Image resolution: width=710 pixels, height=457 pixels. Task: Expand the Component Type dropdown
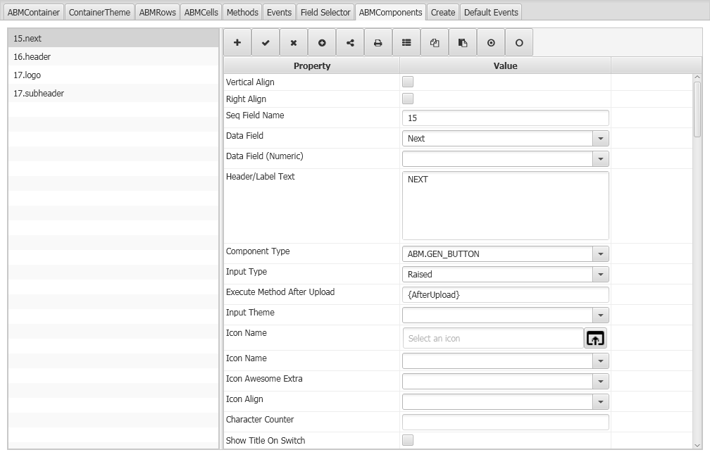pos(600,254)
